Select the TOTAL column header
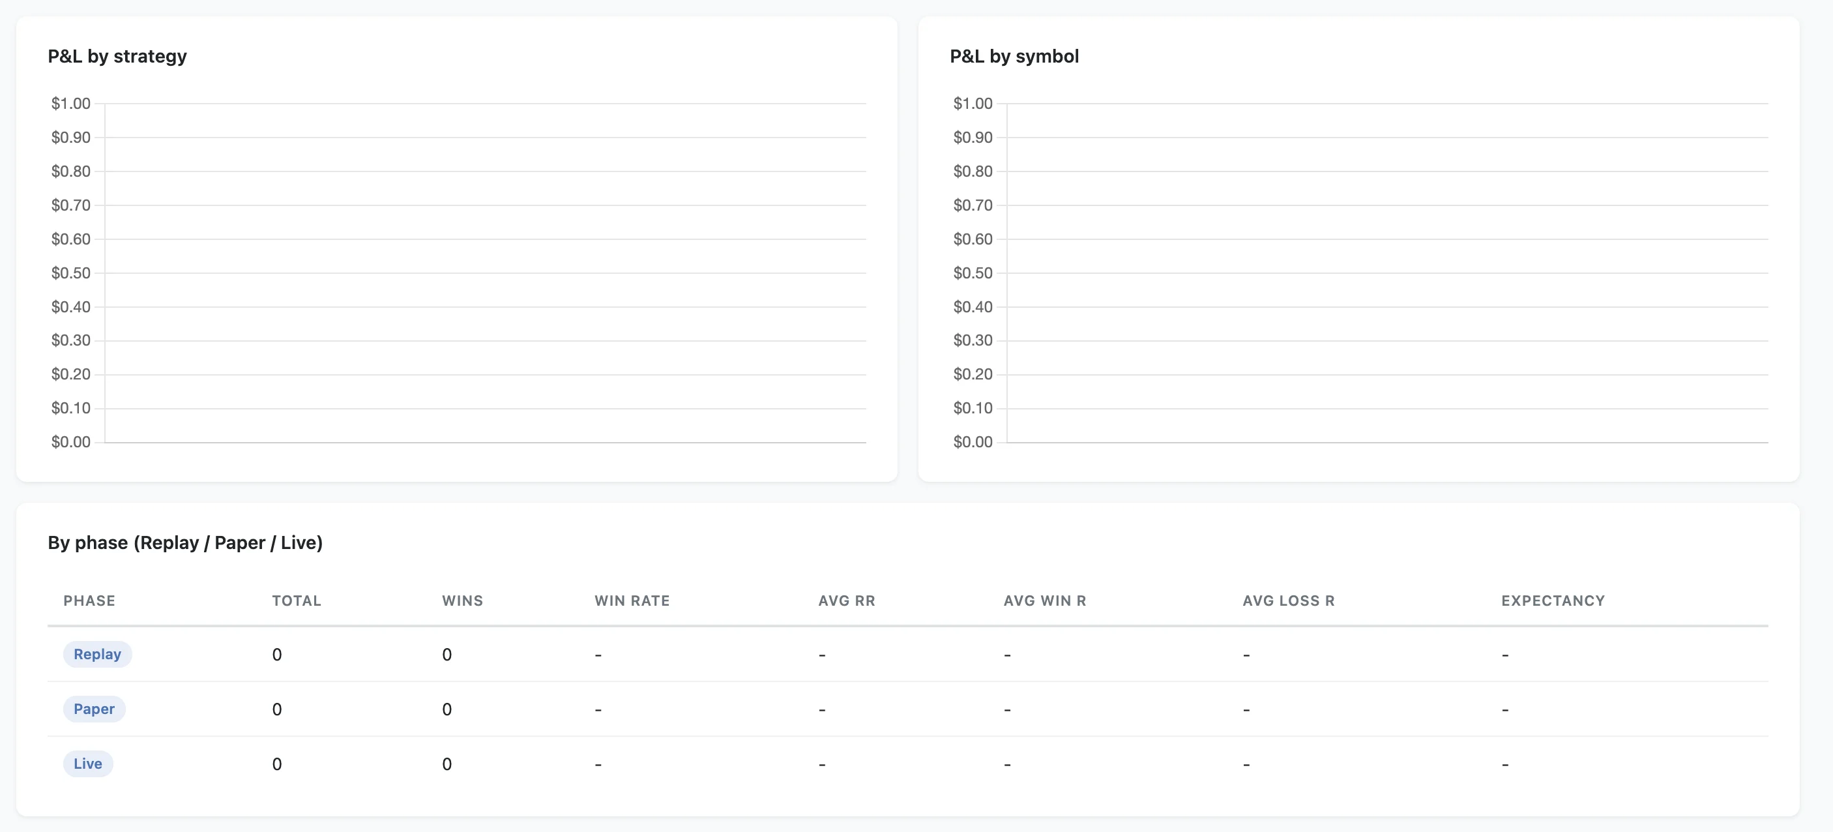This screenshot has height=832, width=1833. pos(297,601)
